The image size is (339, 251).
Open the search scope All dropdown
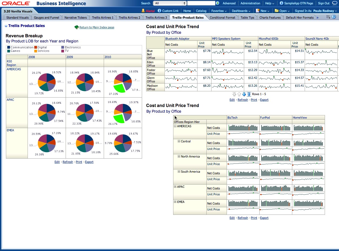pyautogui.click(x=170, y=3)
